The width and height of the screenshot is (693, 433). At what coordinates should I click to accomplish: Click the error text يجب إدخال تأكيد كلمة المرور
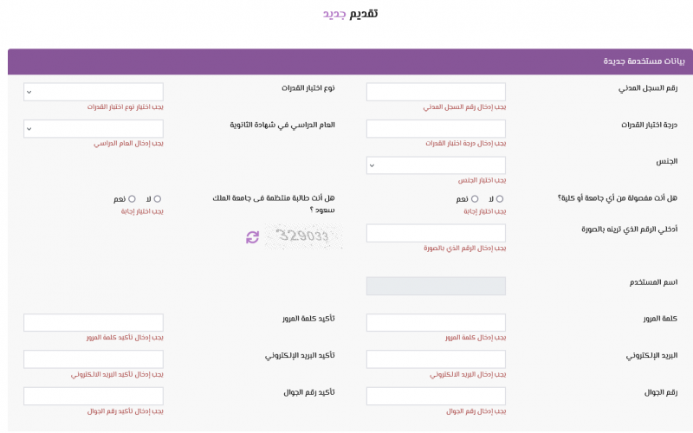point(125,338)
